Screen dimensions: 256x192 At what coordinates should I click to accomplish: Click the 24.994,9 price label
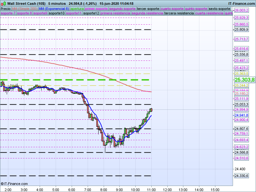pyautogui.click(x=242, y=109)
